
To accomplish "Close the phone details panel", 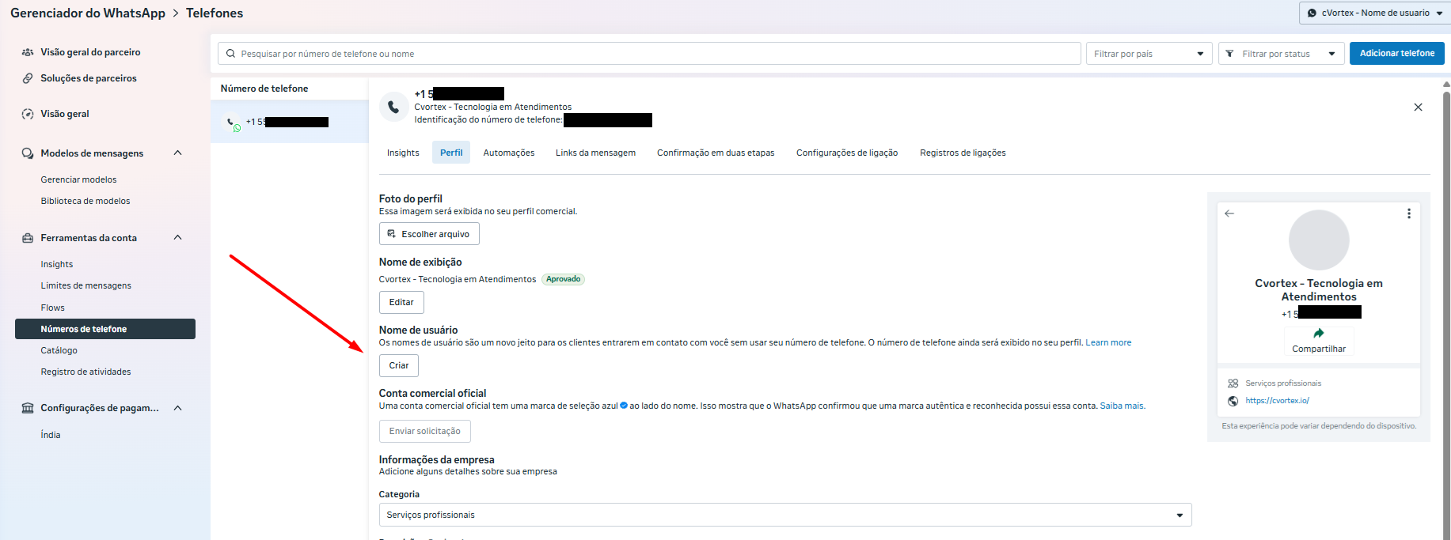I will [x=1418, y=108].
